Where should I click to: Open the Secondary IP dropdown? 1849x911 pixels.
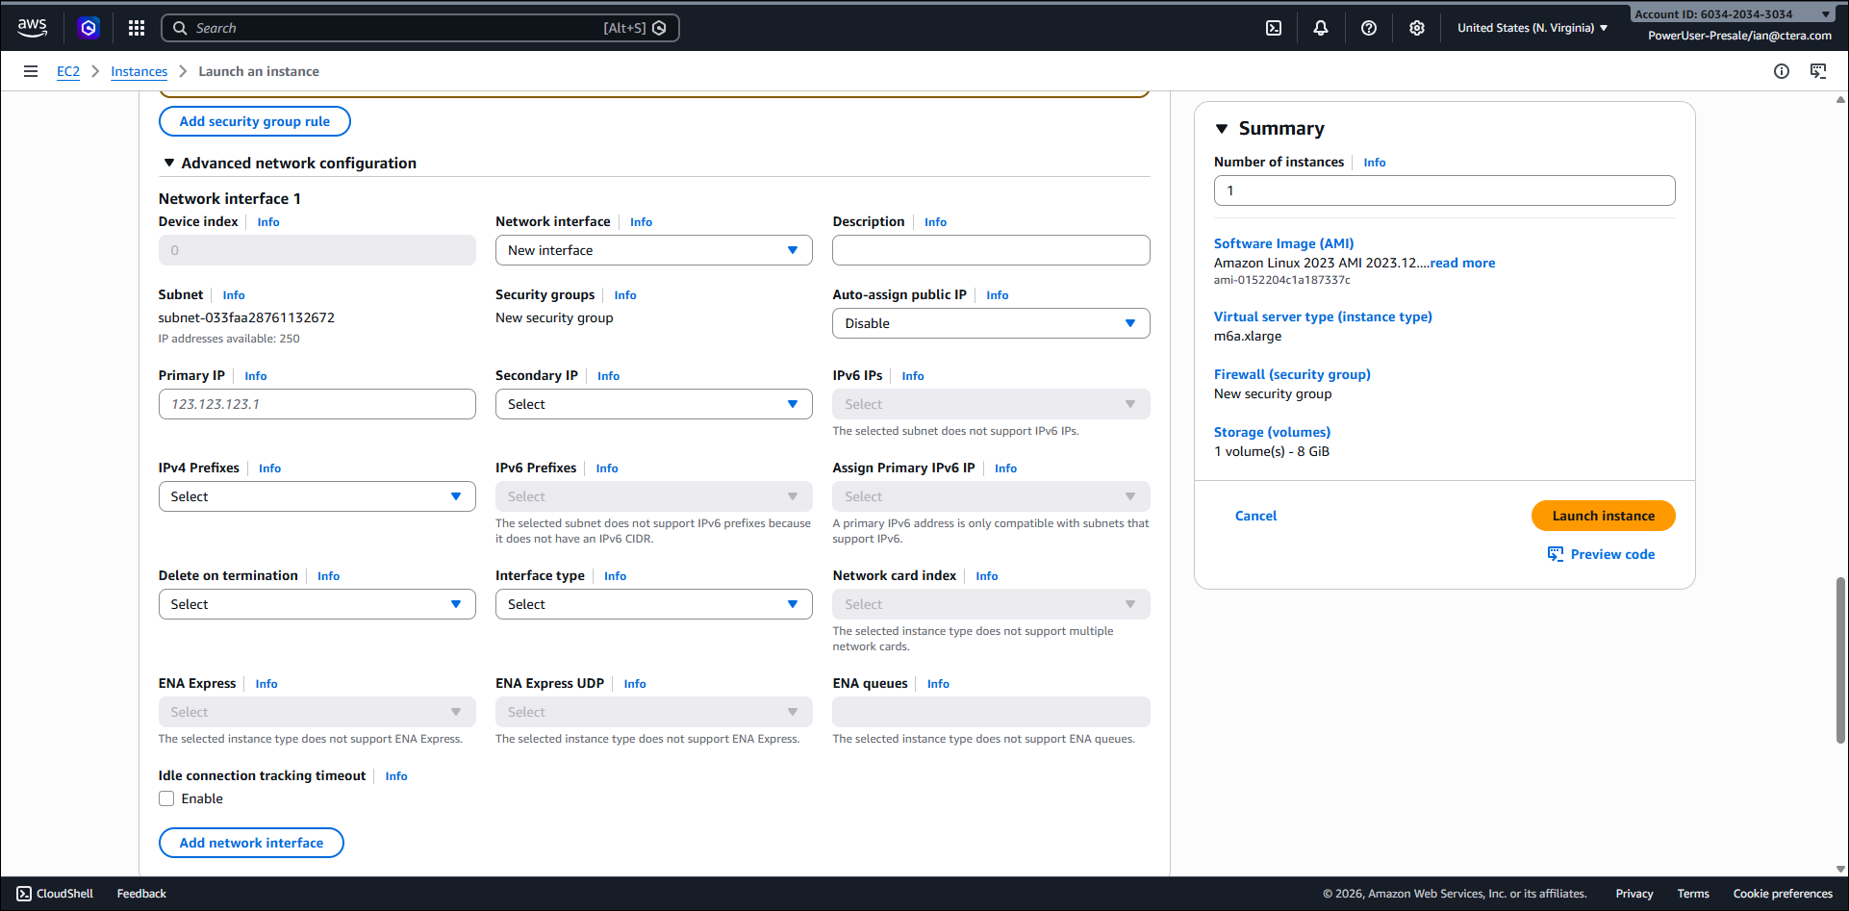click(654, 404)
